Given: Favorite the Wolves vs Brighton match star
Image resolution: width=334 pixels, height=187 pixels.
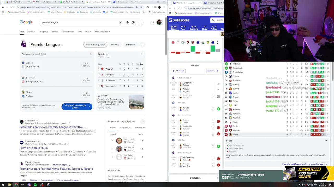Looking at the screenshot, I should 218,90.
